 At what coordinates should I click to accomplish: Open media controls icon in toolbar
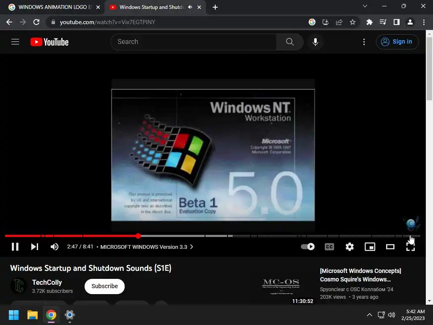(x=383, y=22)
